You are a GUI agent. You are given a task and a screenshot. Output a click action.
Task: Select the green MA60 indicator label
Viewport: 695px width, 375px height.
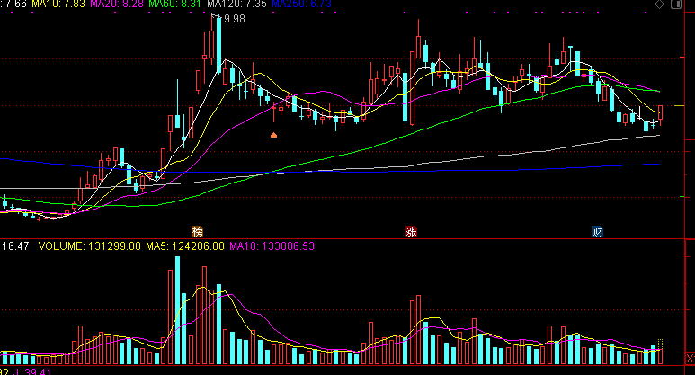pos(174,4)
